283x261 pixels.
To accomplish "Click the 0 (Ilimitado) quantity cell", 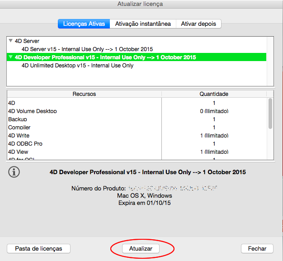I will (214, 111).
